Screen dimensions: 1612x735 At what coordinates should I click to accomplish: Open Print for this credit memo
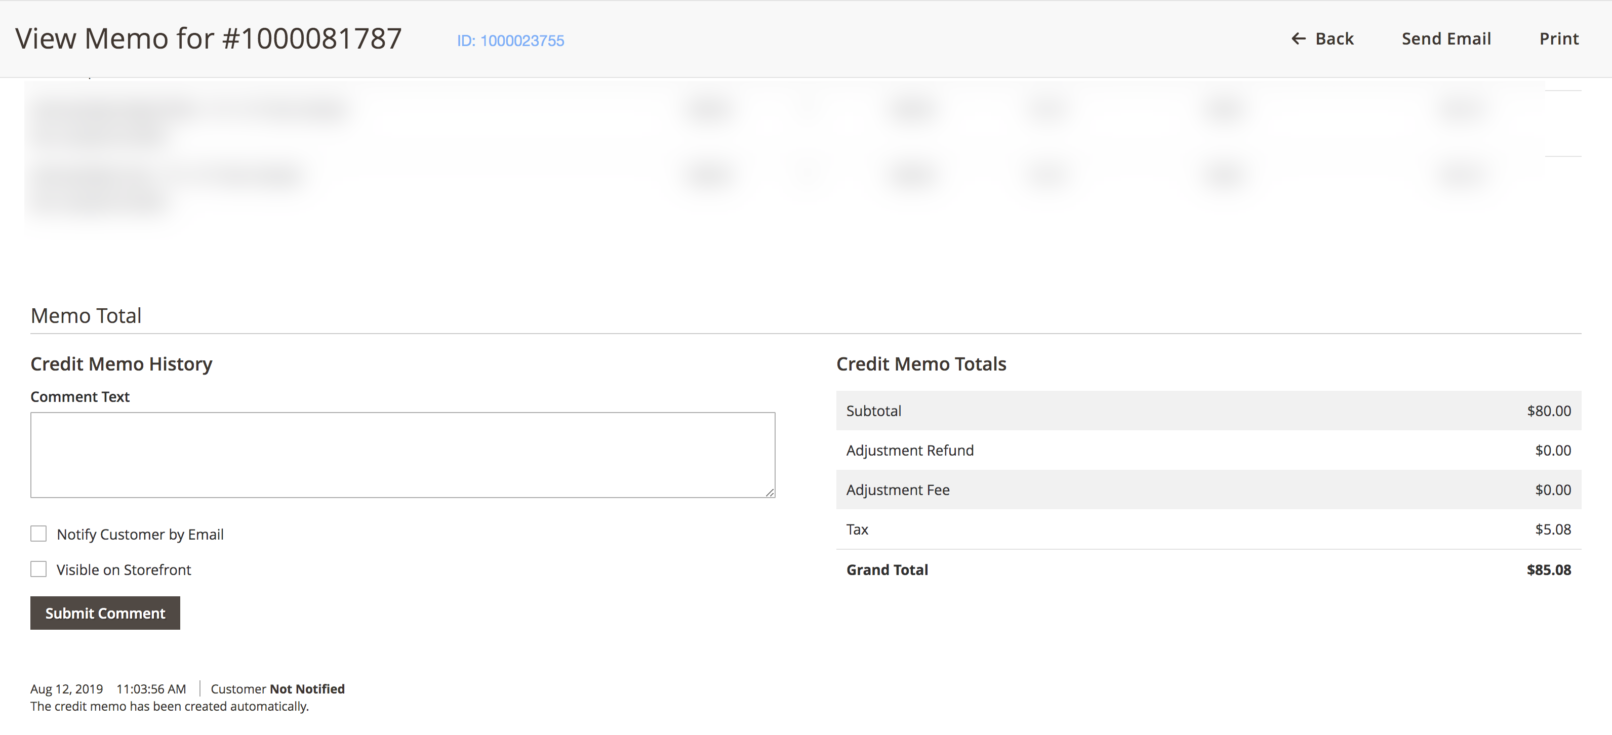coord(1558,38)
